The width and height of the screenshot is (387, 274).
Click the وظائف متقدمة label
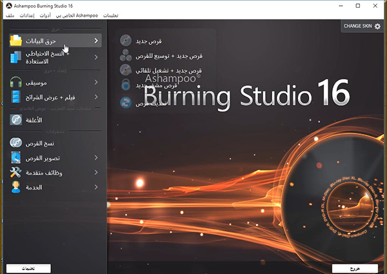click(44, 173)
